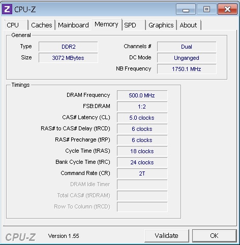
Task: Click the 500.0 MHz DRAM Frequency value
Action: click(x=142, y=95)
